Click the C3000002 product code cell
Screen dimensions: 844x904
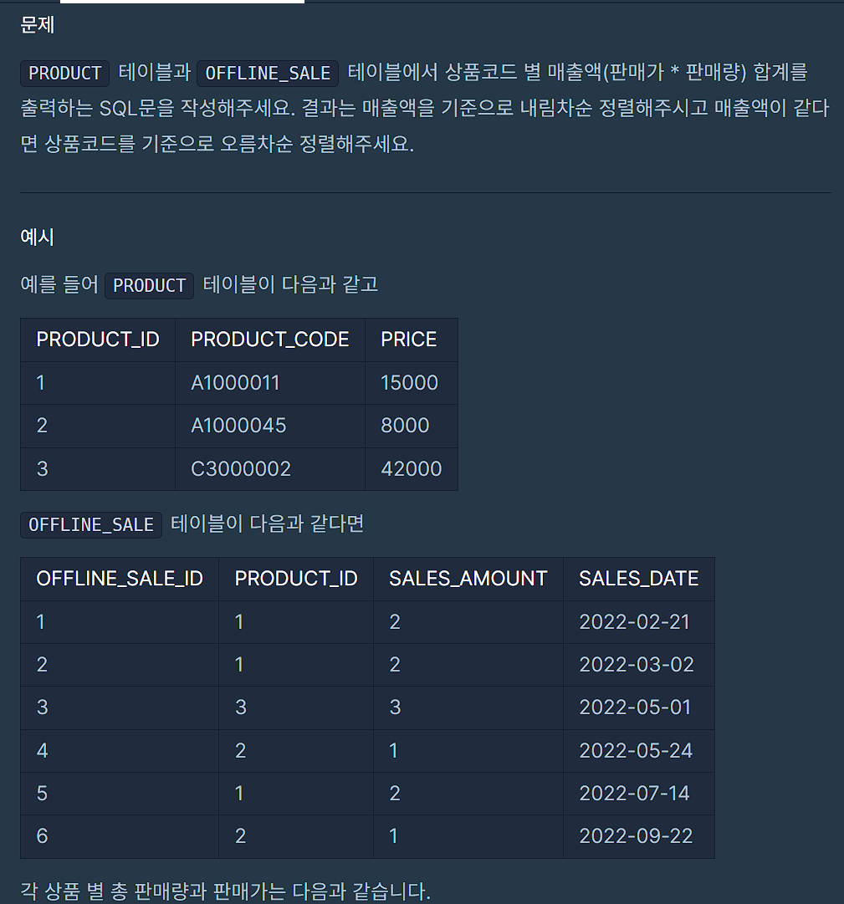(270, 468)
